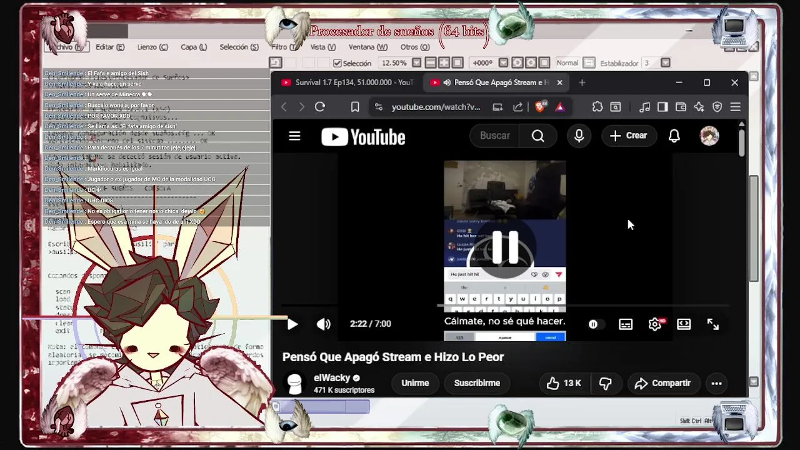800x450 pixels.
Task: Enter fullscreen video mode
Action: (x=713, y=324)
